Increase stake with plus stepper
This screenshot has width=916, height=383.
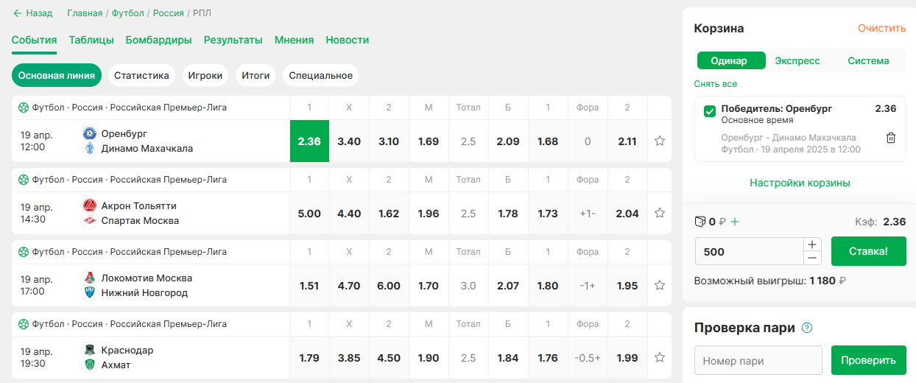(812, 245)
